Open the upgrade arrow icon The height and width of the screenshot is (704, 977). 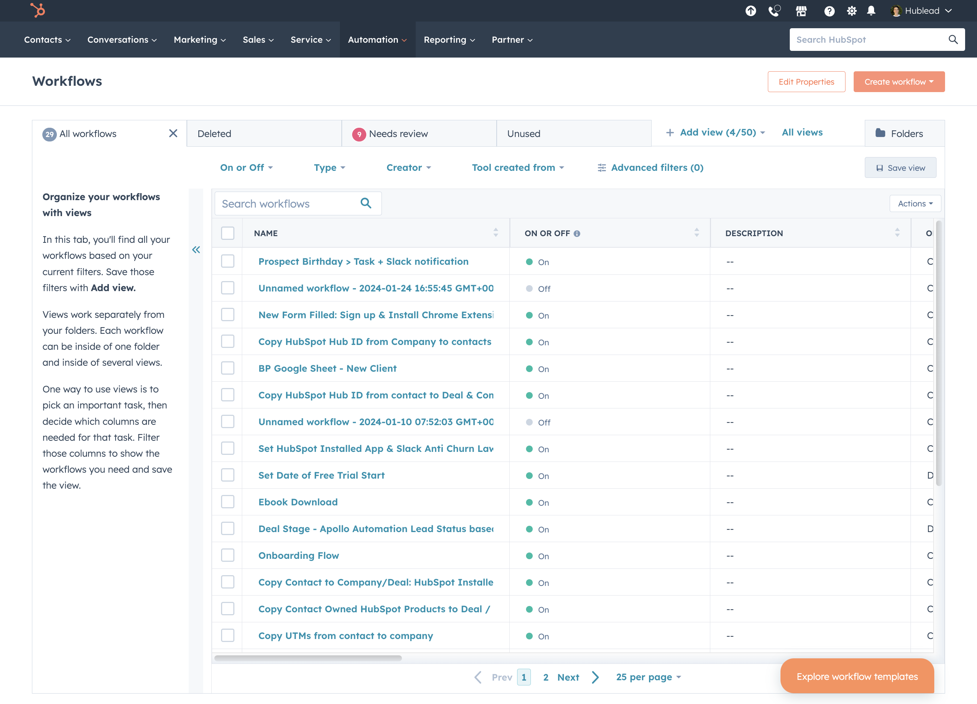[751, 11]
